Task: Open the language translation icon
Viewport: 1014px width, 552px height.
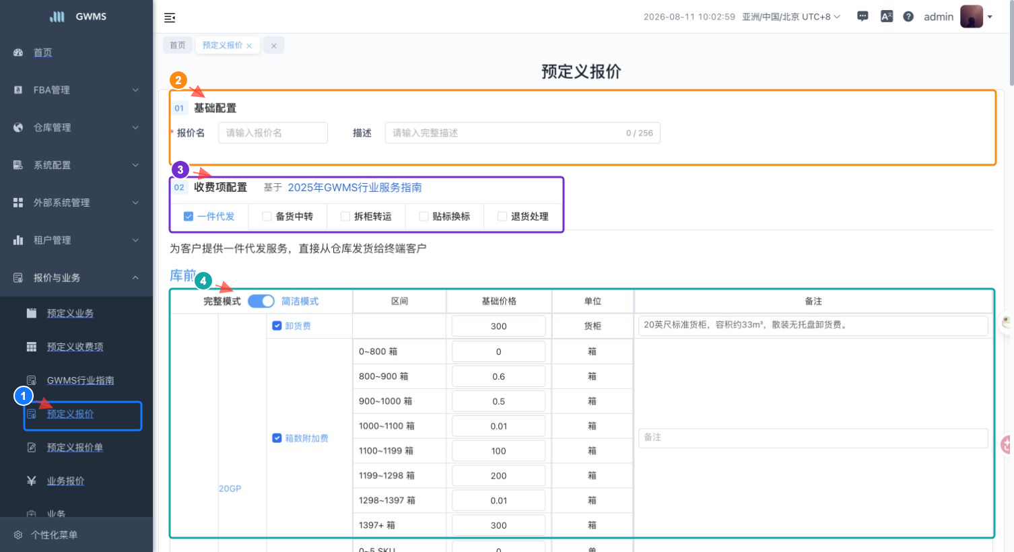Action: tap(887, 17)
